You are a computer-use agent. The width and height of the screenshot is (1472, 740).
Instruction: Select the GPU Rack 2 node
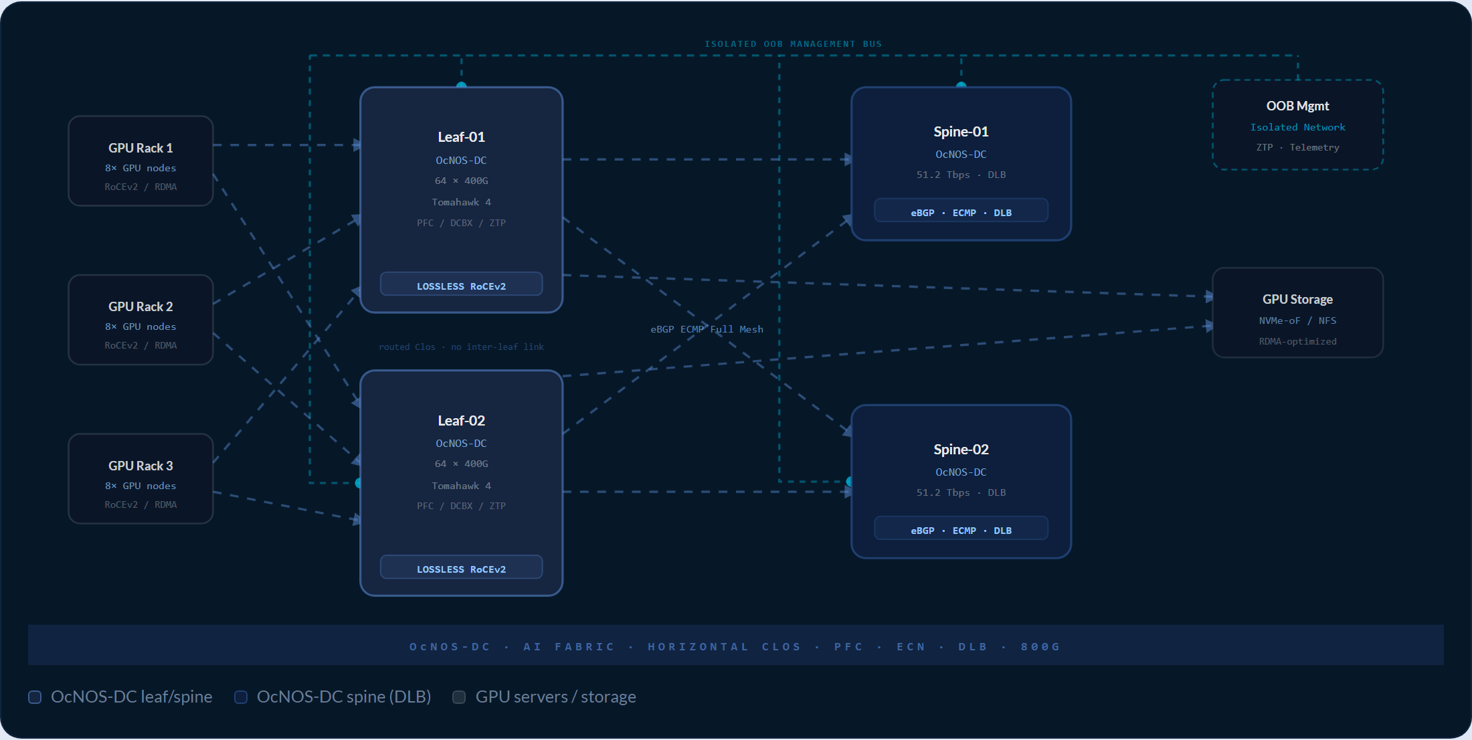[141, 320]
